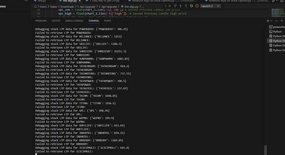Restart the debug session with the green icon
Screen dimensions: 285x155
pyautogui.click(x=191, y=6)
